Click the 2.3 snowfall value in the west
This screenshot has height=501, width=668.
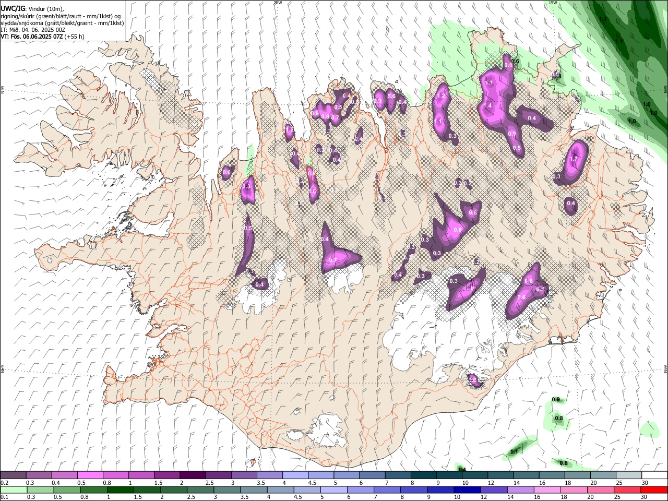246,186
